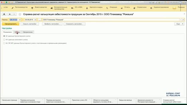Open the Отчеты section

coord(127,7)
